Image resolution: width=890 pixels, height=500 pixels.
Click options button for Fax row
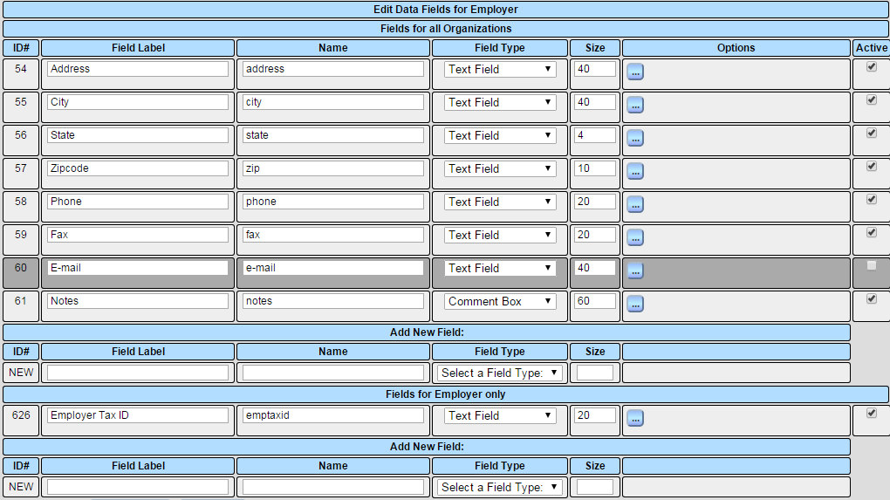(x=635, y=237)
